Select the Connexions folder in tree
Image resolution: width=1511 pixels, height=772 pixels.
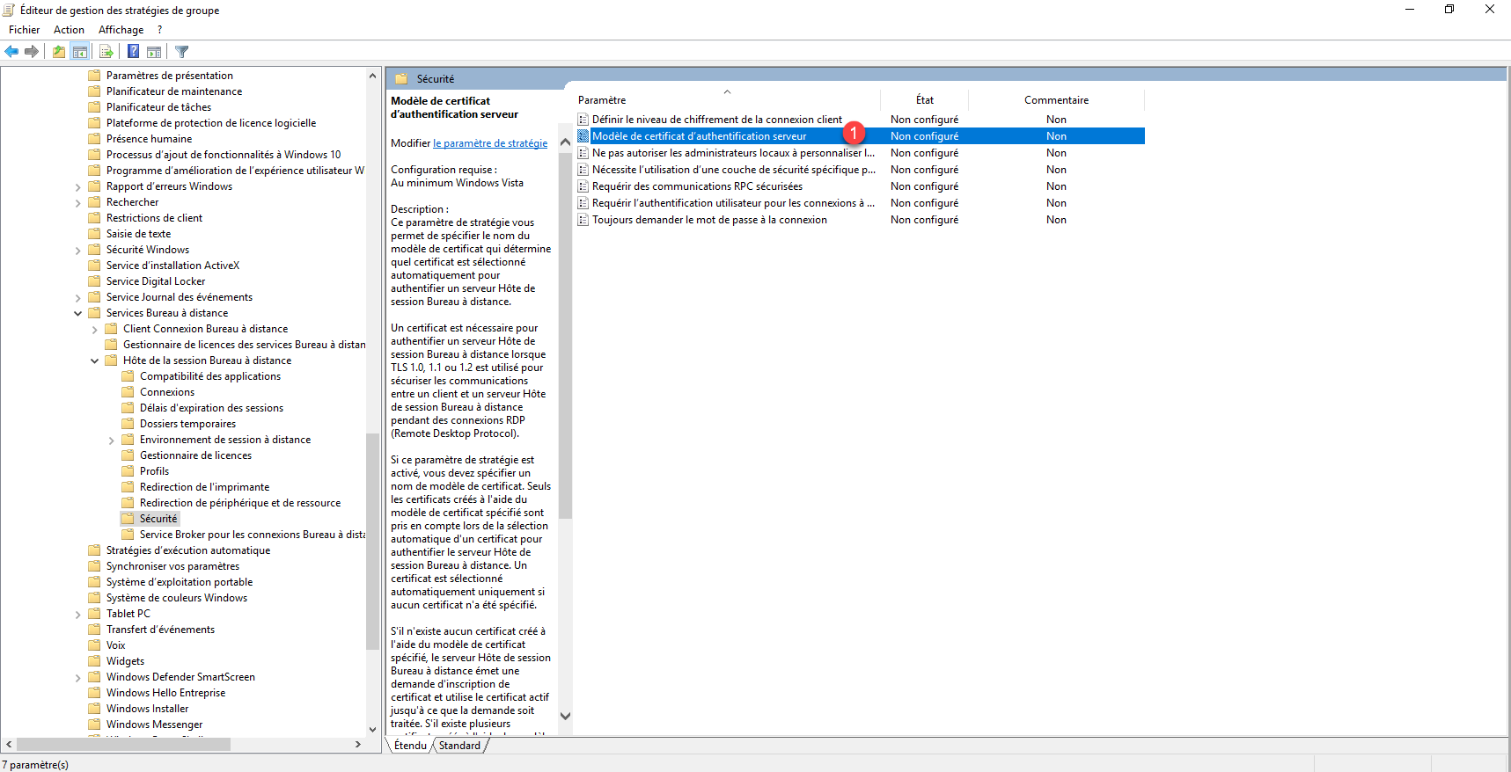click(x=167, y=392)
